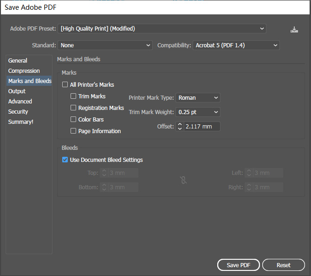Click the Marks and Bleeds panel heading
Image resolution: width=311 pixels, height=276 pixels.
pos(78,59)
